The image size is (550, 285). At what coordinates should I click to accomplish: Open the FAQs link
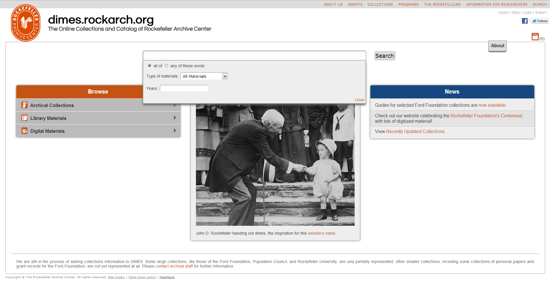pos(516,12)
